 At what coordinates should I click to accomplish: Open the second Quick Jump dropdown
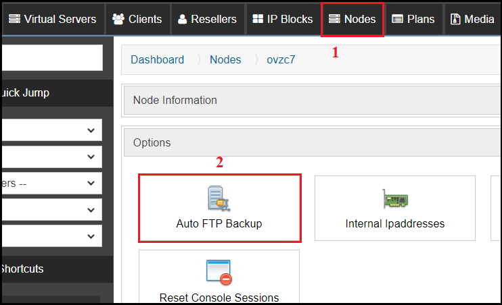[x=52, y=157]
